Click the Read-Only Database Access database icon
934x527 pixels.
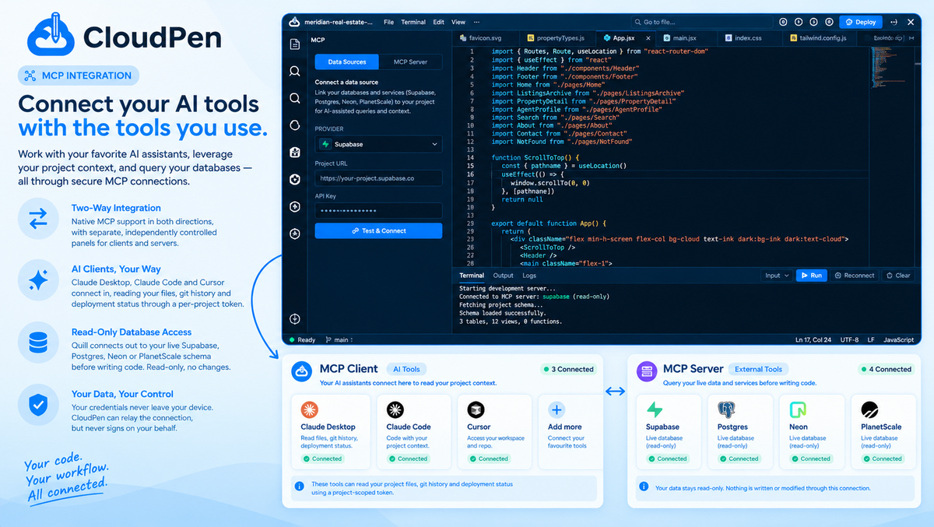pos(37,343)
